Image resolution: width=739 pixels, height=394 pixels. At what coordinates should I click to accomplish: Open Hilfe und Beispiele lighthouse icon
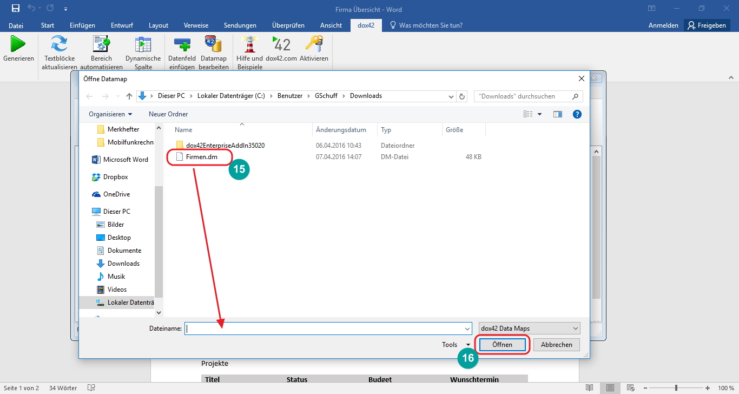click(x=249, y=44)
